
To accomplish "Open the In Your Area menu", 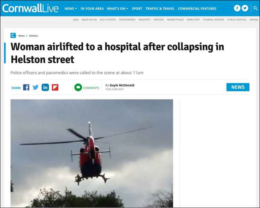I will (92, 9).
